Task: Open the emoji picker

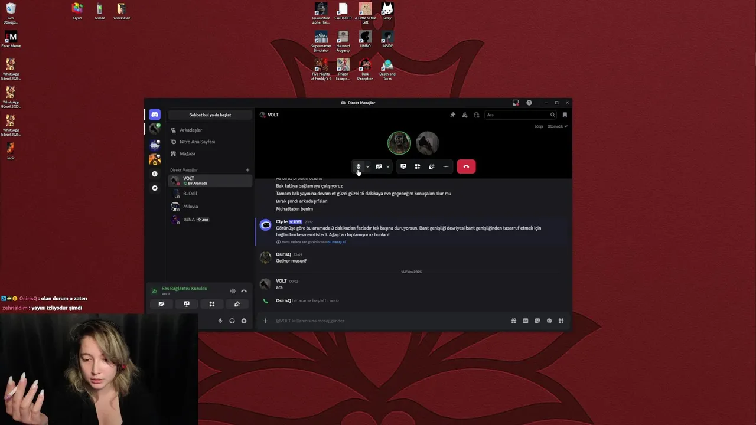Action: coord(549,321)
